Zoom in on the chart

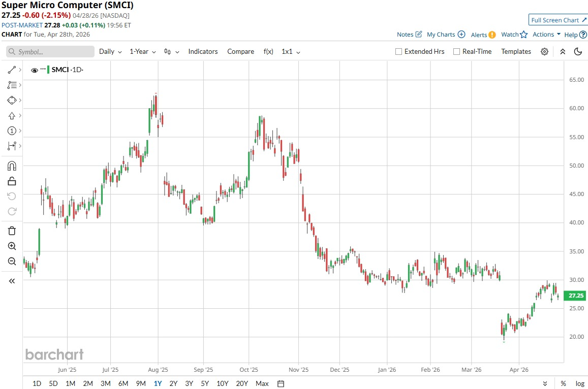pos(12,246)
